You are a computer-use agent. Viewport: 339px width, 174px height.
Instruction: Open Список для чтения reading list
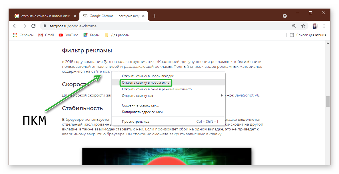pyautogui.click(x=308, y=35)
